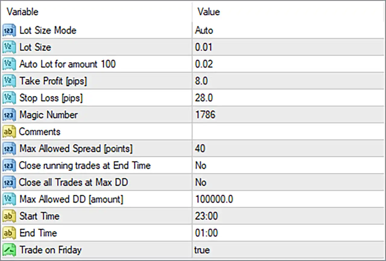The width and height of the screenshot is (386, 261).
Task: Open the Trade on Friday value 'true'
Action: coord(202,250)
